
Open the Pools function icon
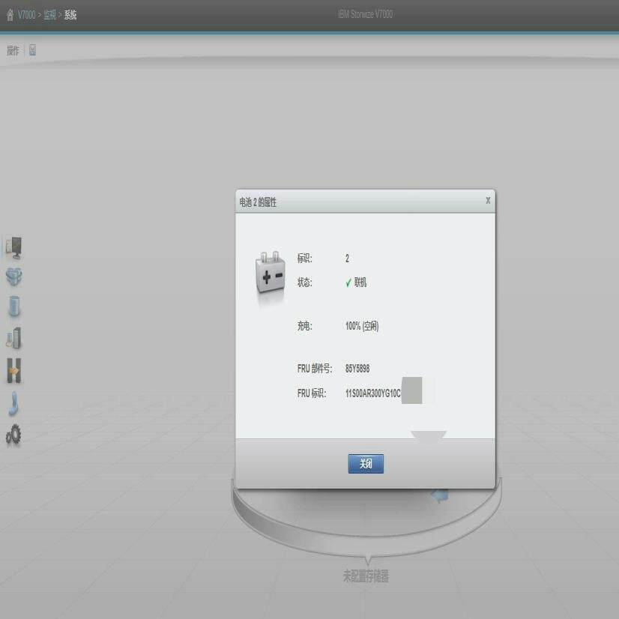click(x=13, y=277)
